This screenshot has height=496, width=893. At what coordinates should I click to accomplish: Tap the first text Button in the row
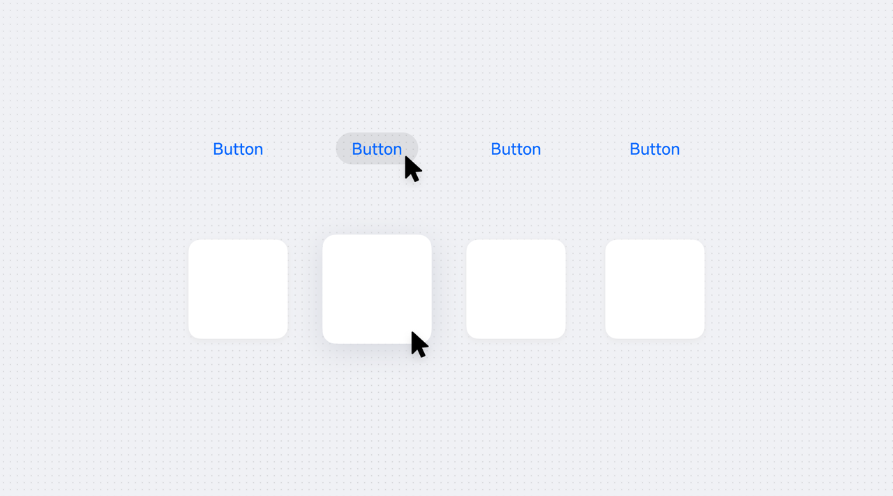(238, 149)
